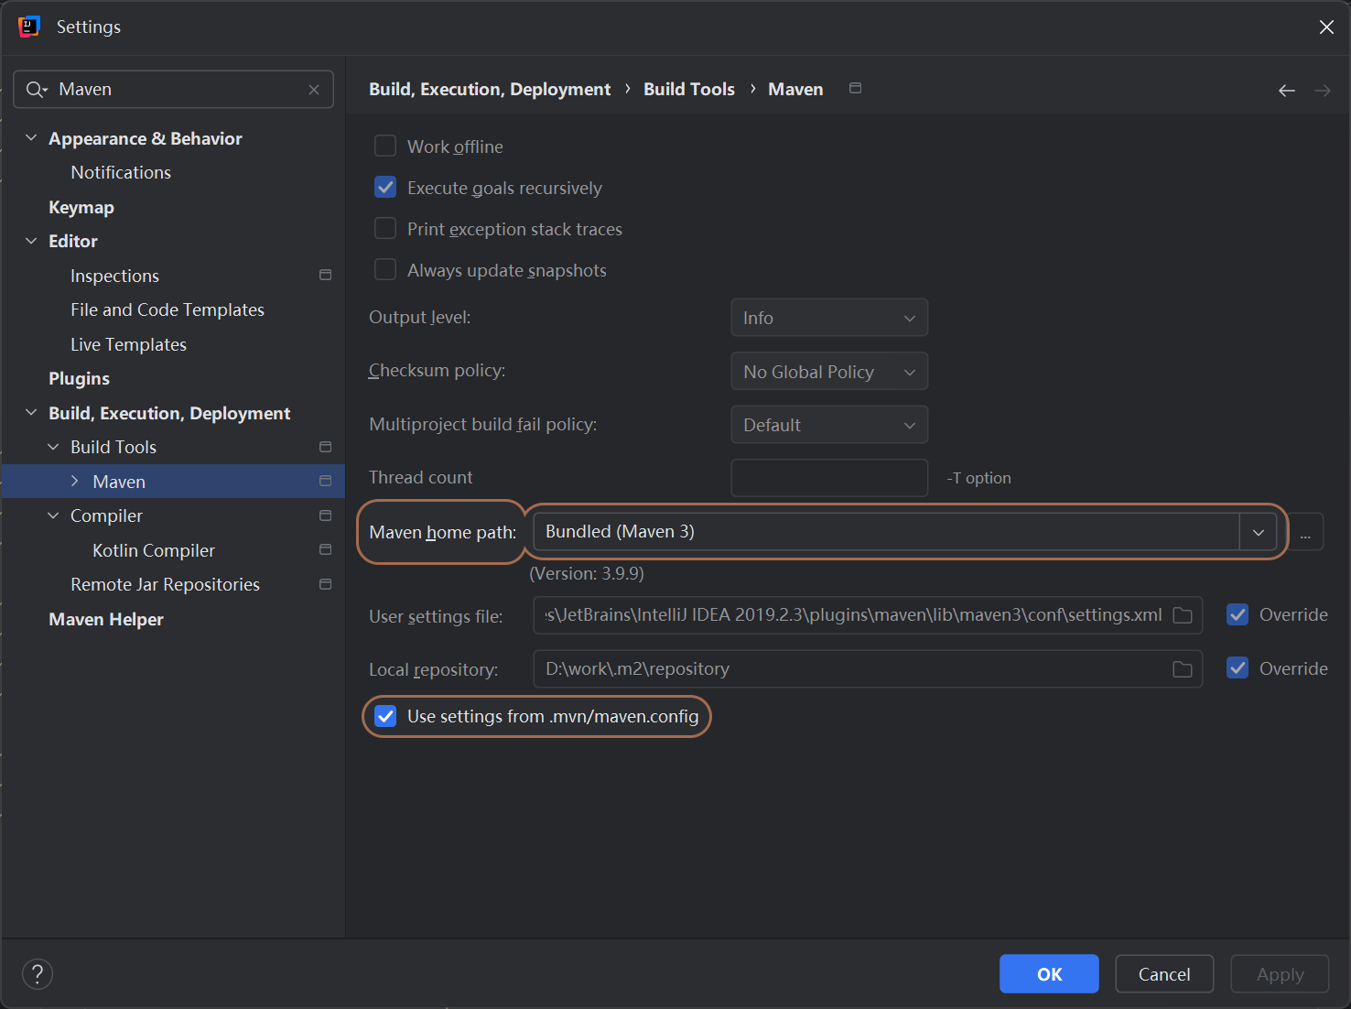Clear the Maven search text

[314, 90]
